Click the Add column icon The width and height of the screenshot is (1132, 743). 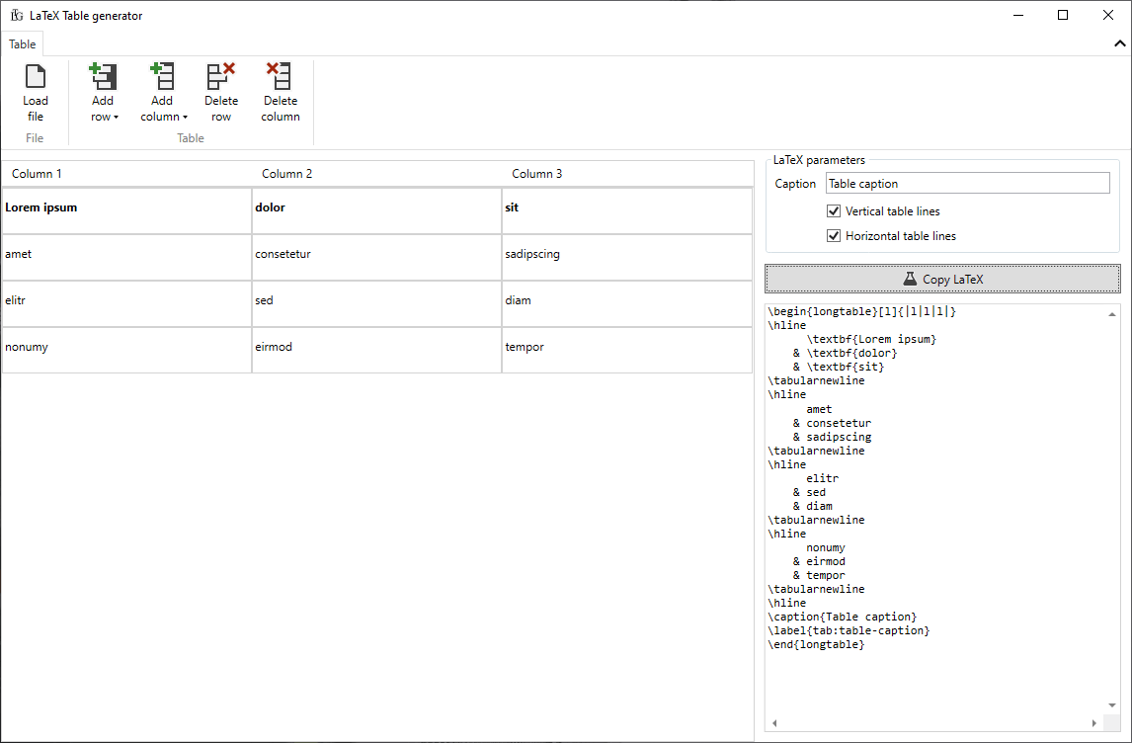162,76
